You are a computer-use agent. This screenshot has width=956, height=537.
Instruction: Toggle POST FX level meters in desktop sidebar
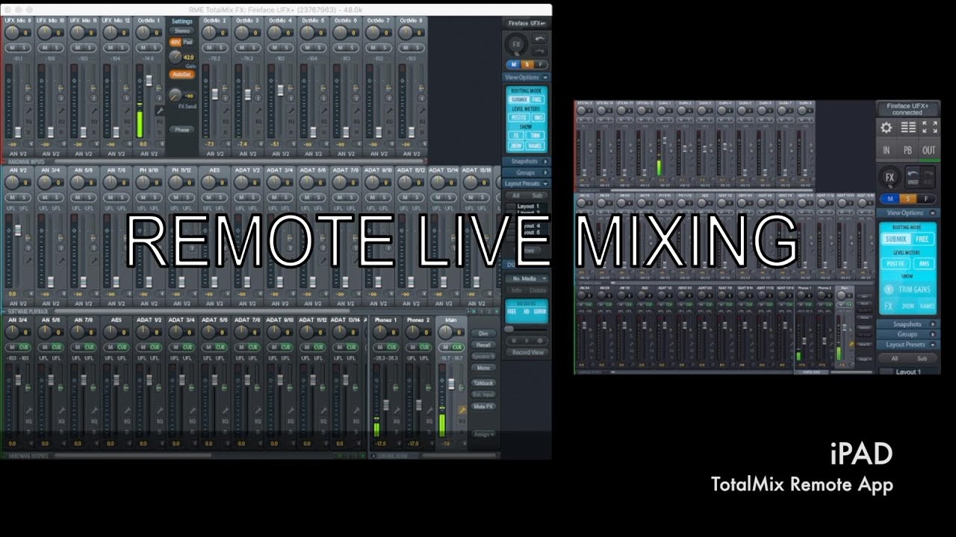[x=519, y=117]
